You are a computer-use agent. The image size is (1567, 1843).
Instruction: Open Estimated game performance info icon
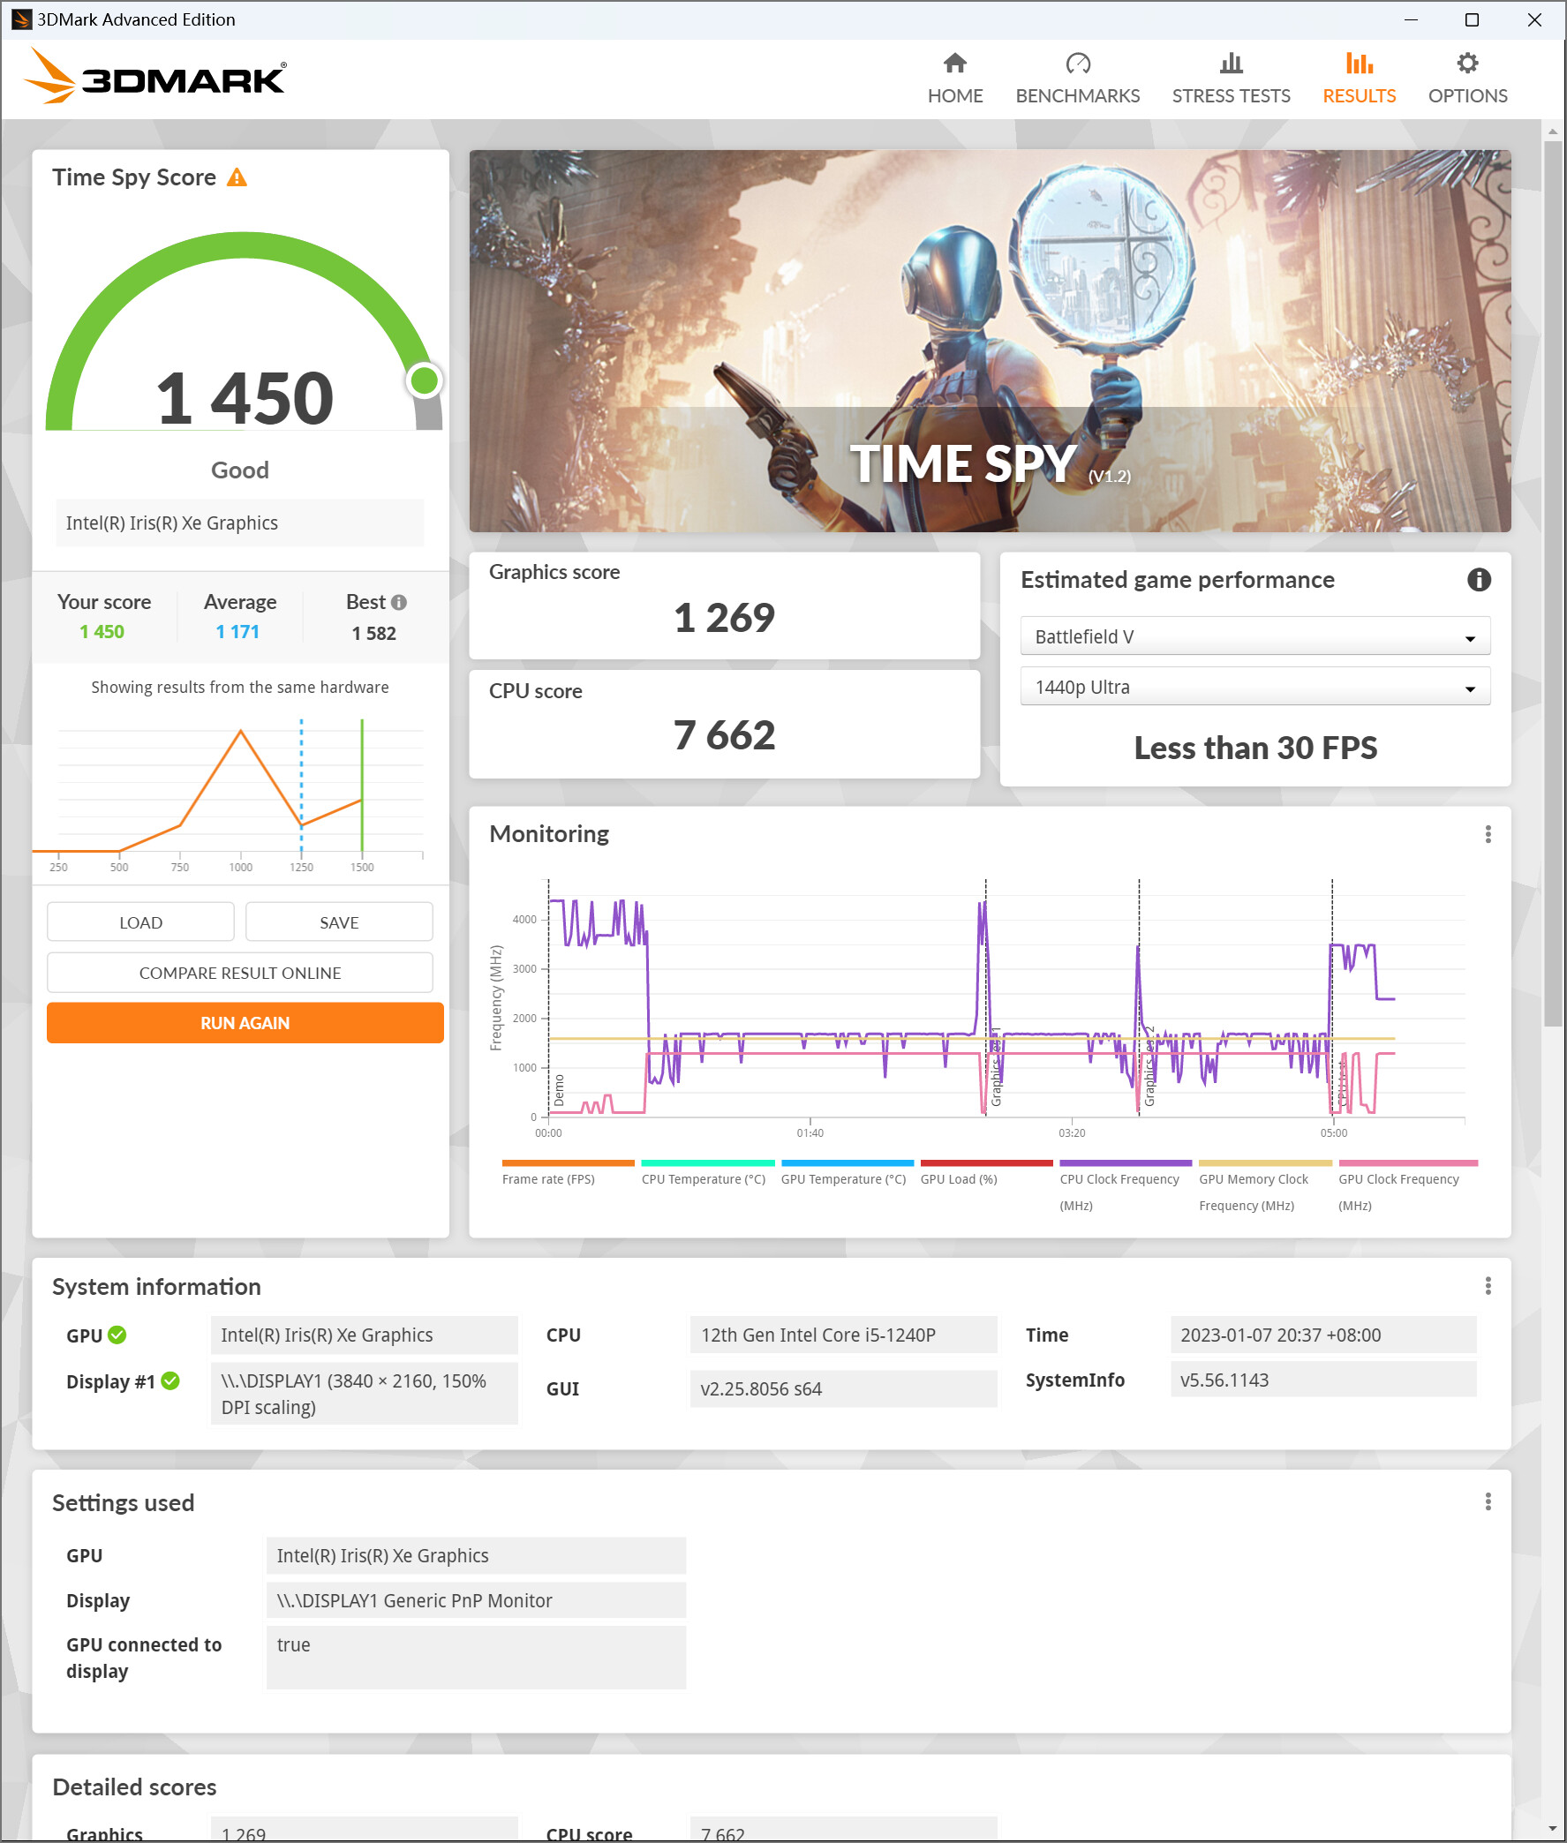[x=1477, y=580]
